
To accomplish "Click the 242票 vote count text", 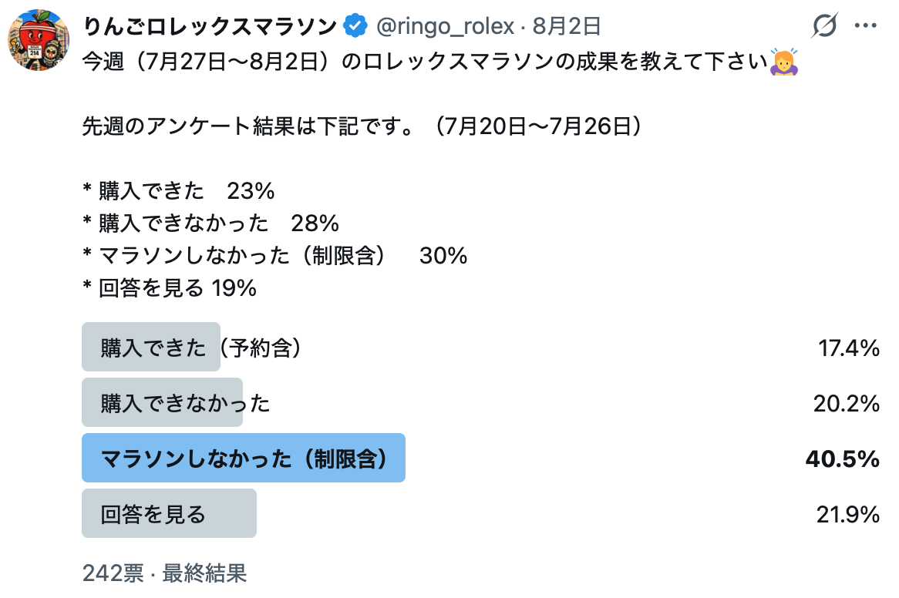I will pyautogui.click(x=113, y=573).
